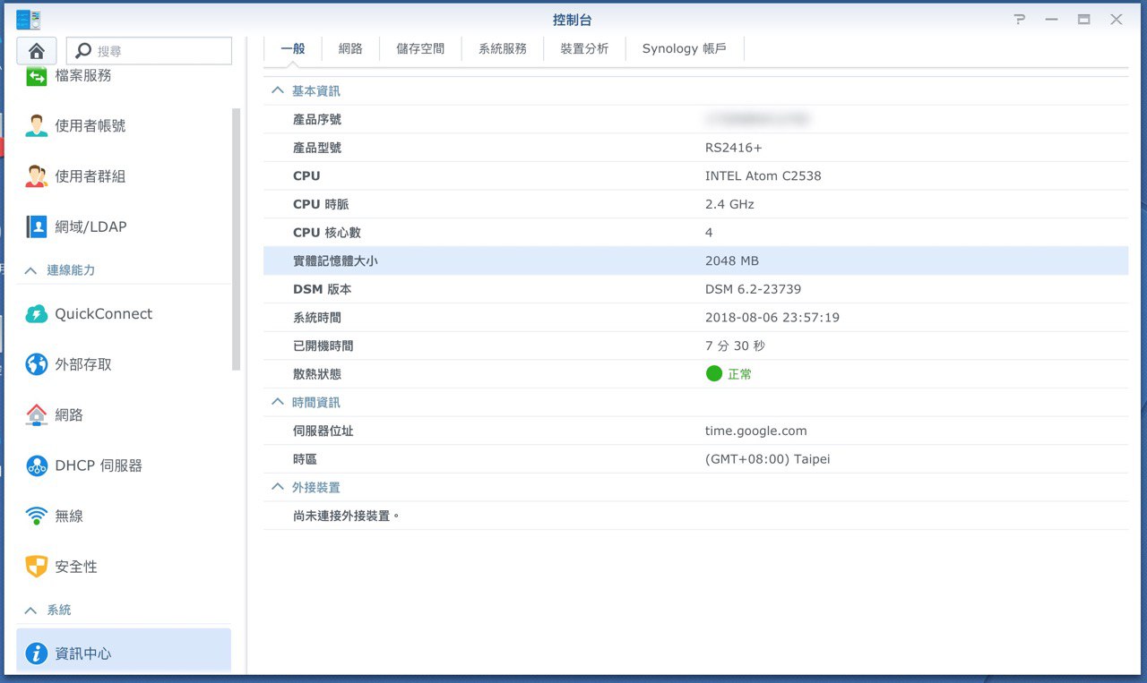Click the 產品型號 row label
The width and height of the screenshot is (1147, 683).
[317, 148]
